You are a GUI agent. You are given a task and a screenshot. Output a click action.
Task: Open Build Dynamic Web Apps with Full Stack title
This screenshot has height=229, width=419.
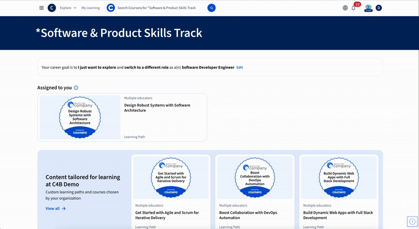338,215
